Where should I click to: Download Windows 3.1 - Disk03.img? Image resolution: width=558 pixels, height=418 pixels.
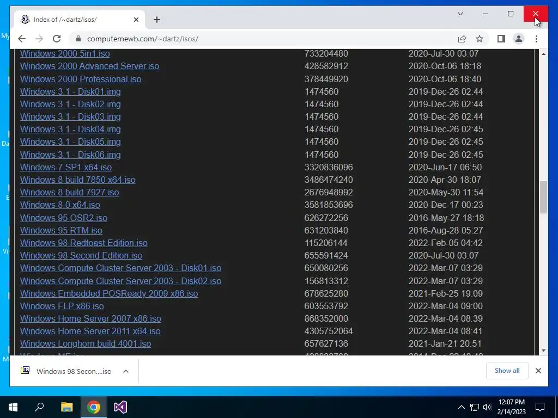click(70, 116)
